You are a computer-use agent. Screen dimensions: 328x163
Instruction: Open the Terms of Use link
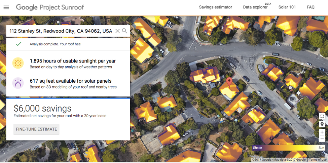click(318, 160)
